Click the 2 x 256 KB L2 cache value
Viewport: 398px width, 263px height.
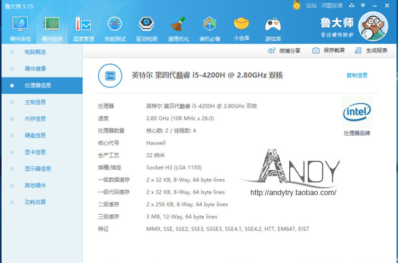187,205
